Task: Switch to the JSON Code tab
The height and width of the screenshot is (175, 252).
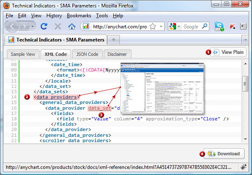Action: 87,54
